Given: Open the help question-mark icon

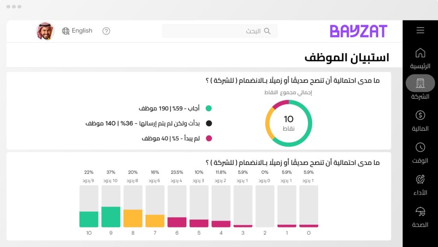Looking at the screenshot, I should [106, 31].
